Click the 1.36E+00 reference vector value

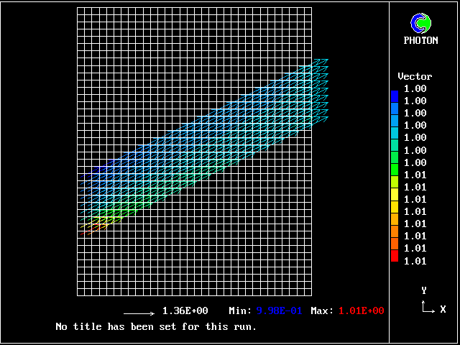click(185, 311)
